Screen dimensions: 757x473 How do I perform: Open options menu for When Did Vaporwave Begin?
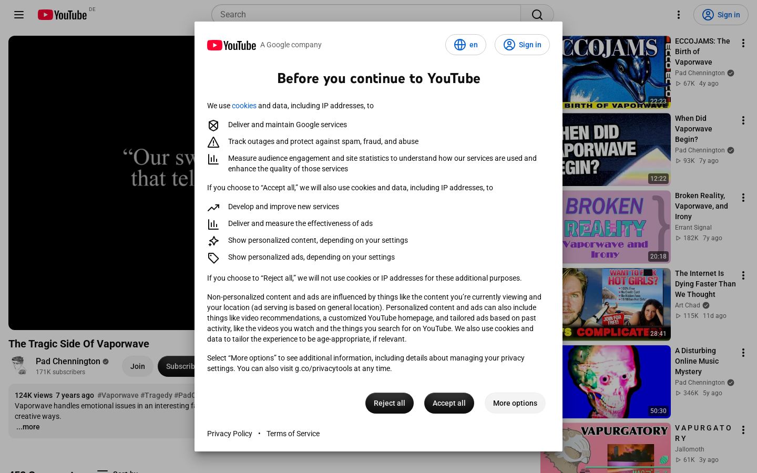(x=743, y=120)
